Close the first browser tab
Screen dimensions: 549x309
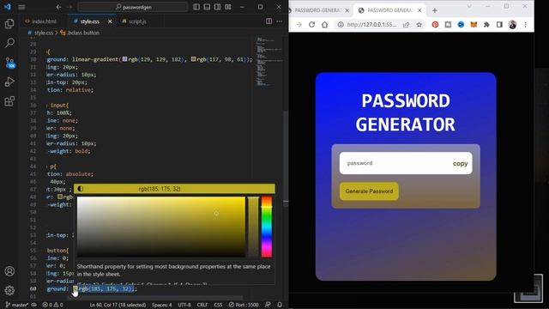pyautogui.click(x=347, y=10)
